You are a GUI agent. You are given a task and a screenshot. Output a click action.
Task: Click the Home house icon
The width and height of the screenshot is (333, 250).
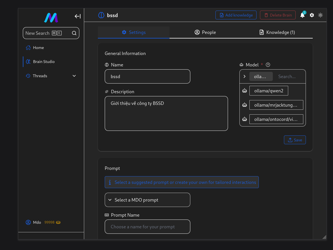point(28,48)
